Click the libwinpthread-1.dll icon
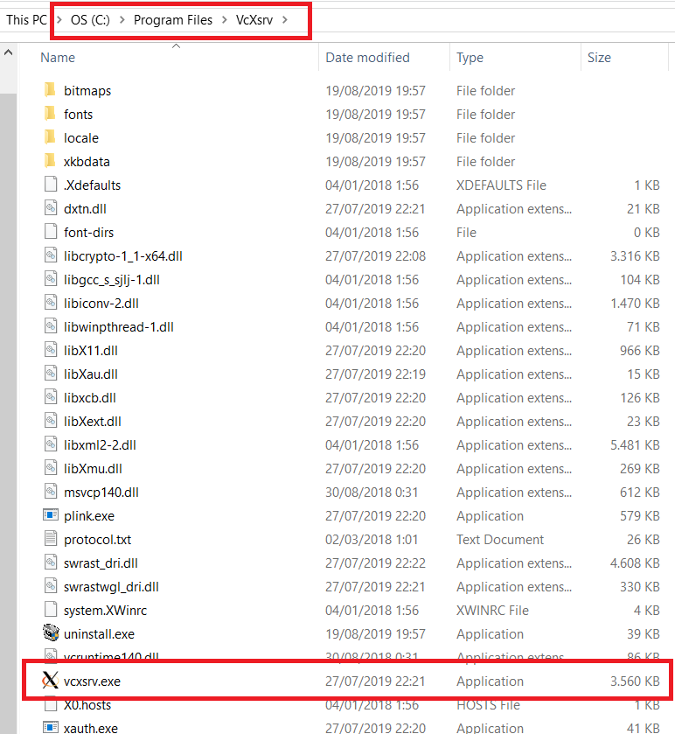This screenshot has width=675, height=734. [51, 325]
